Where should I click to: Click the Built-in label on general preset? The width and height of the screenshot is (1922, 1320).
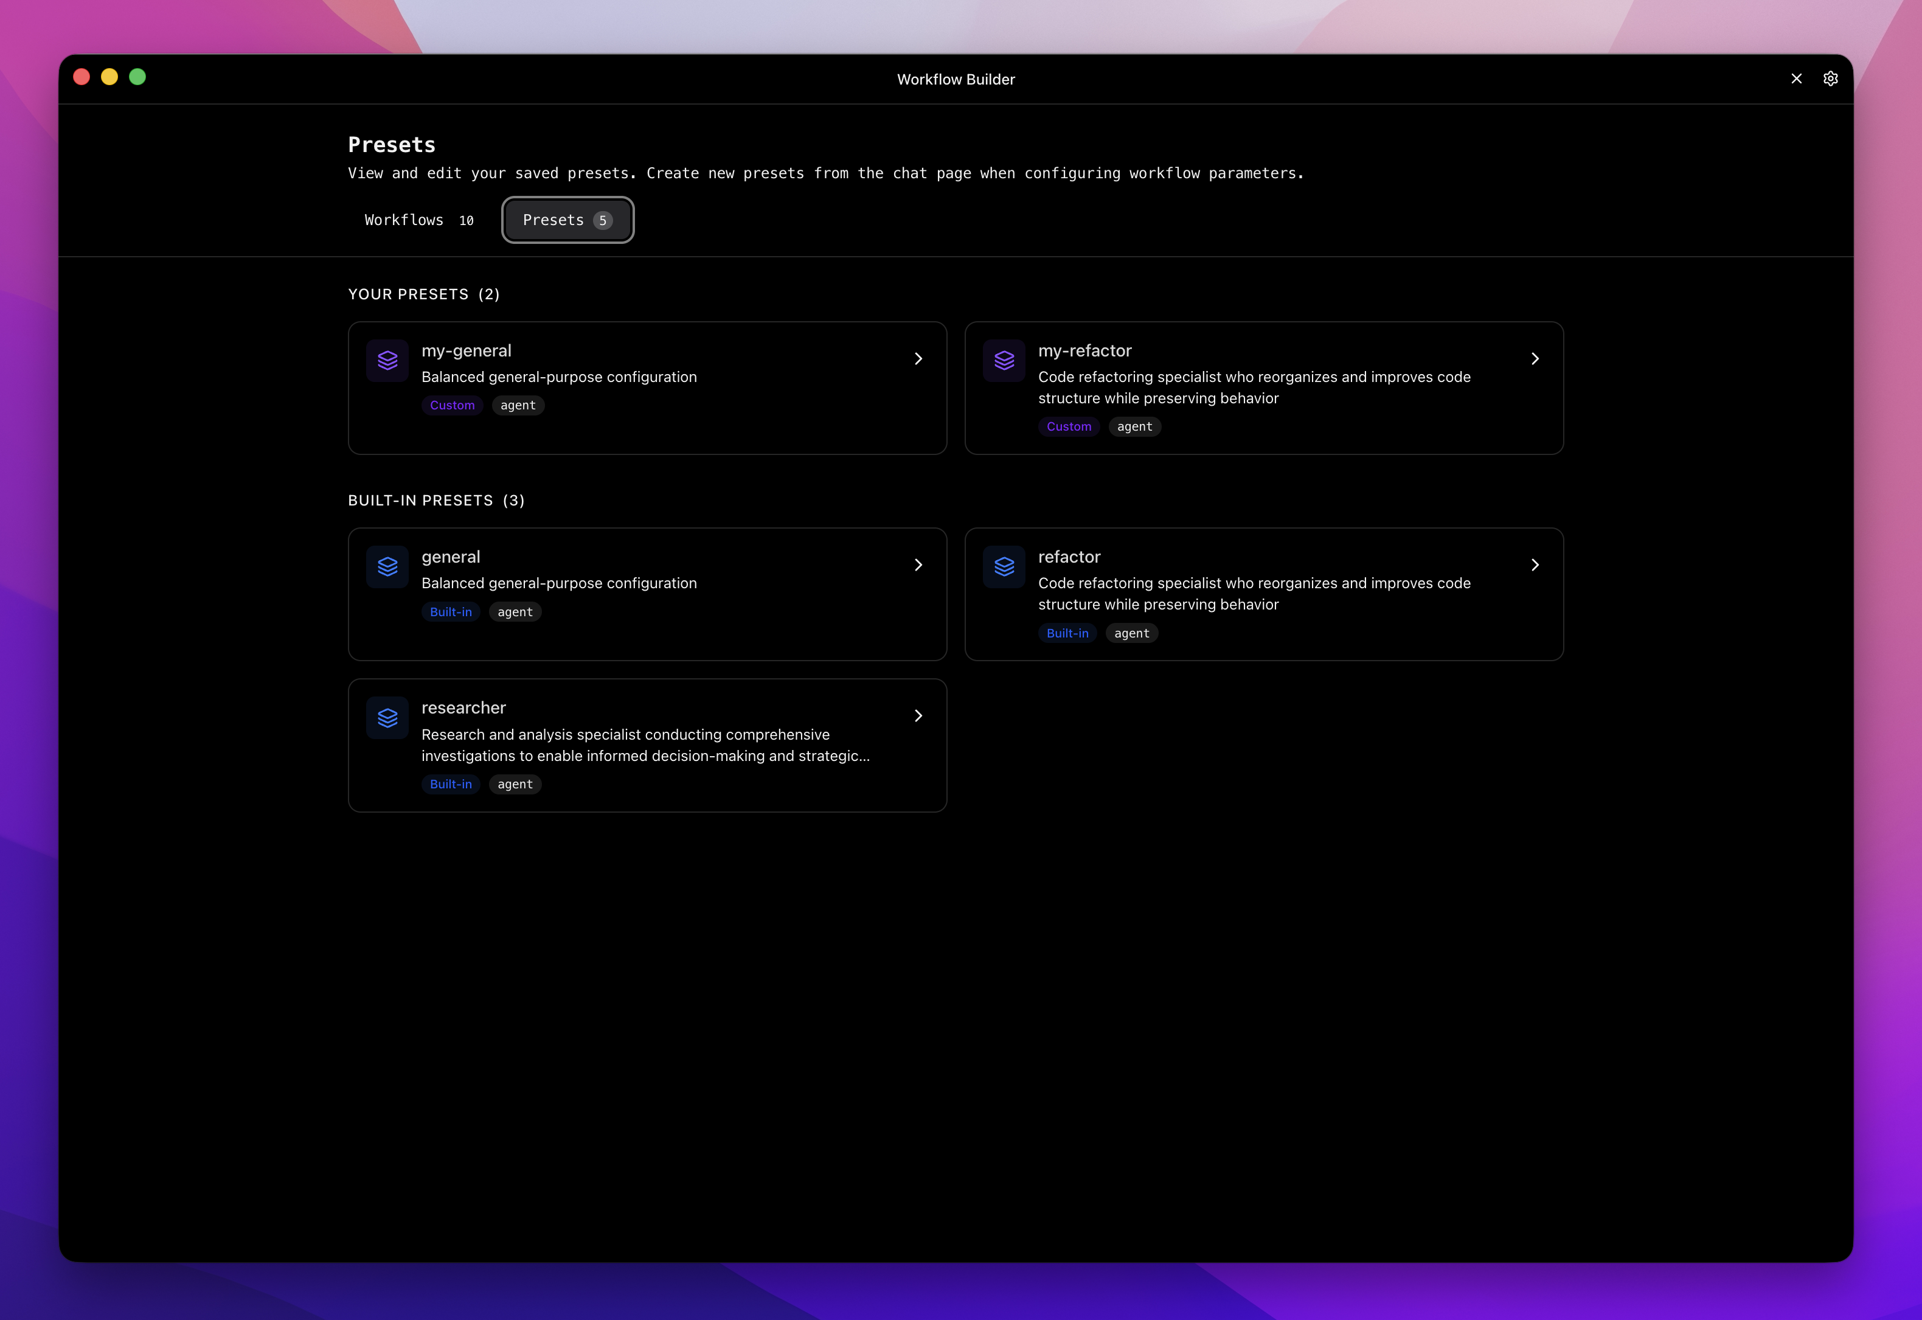coord(451,612)
